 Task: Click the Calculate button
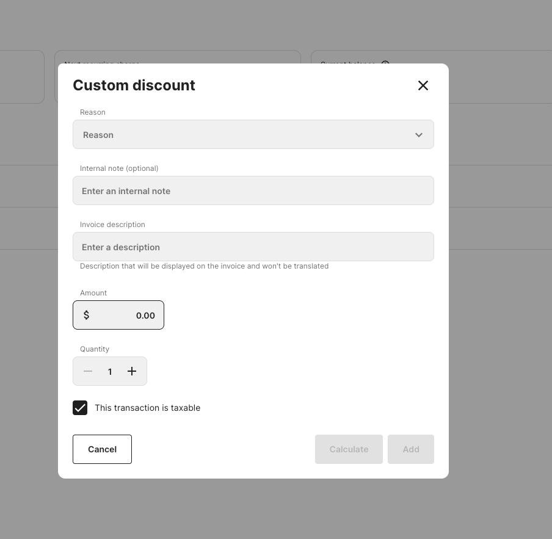click(349, 449)
